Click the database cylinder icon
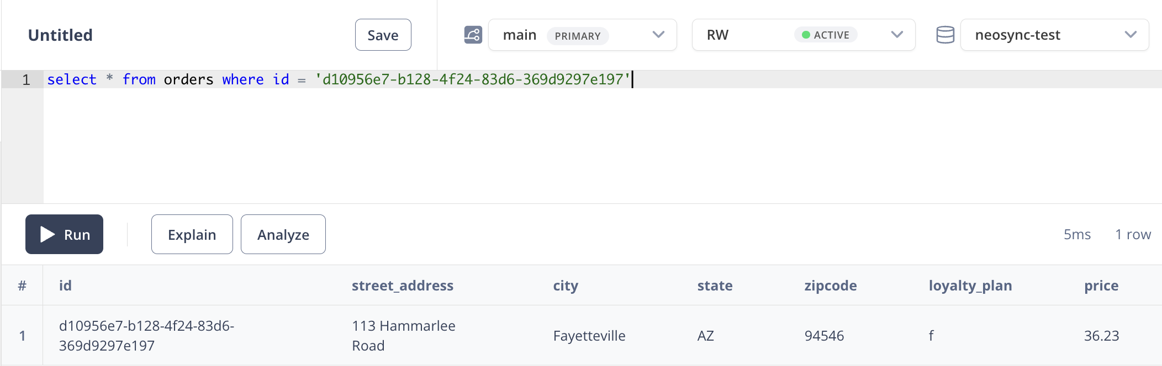The width and height of the screenshot is (1162, 366). click(945, 35)
